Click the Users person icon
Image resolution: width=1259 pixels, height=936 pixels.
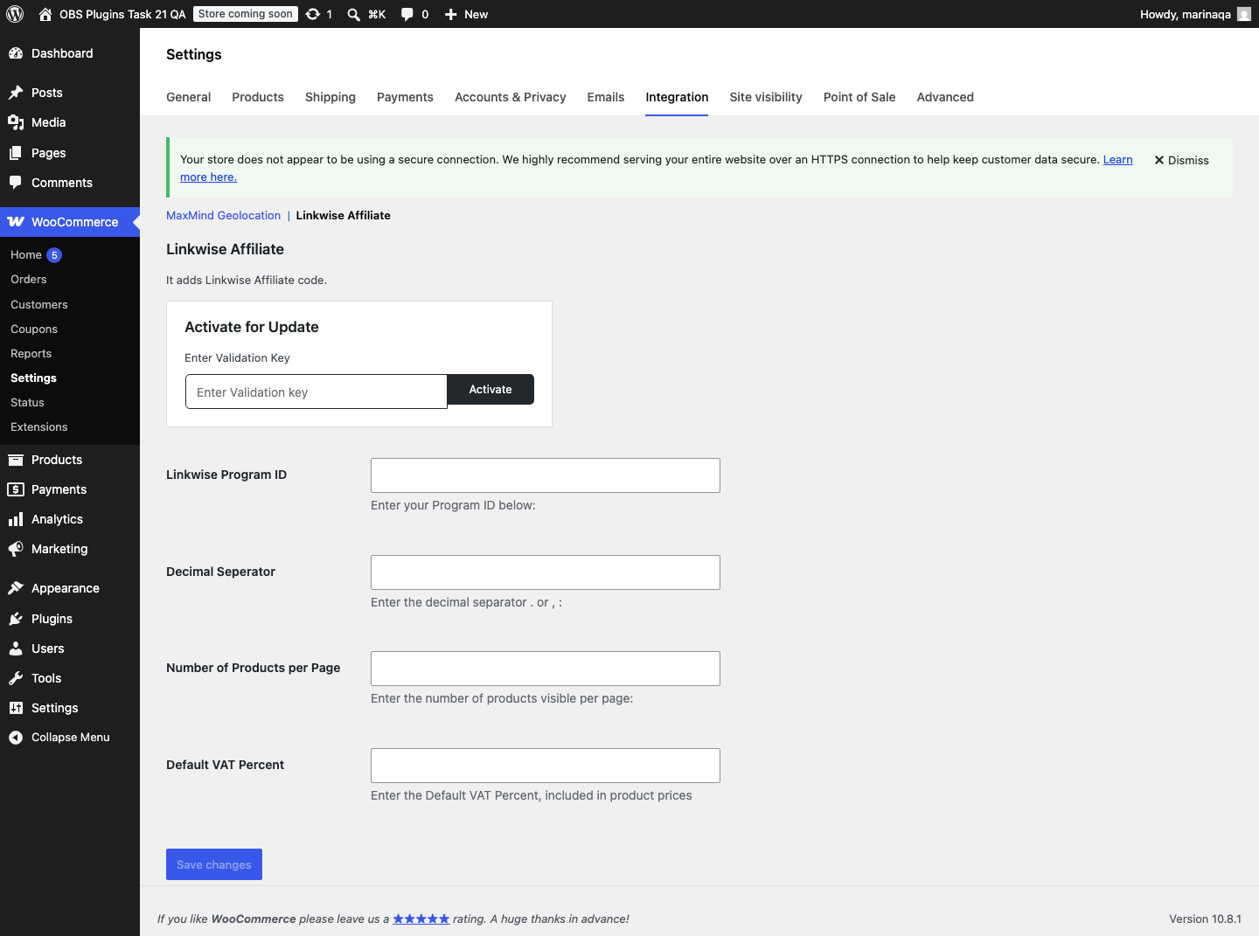[16, 648]
